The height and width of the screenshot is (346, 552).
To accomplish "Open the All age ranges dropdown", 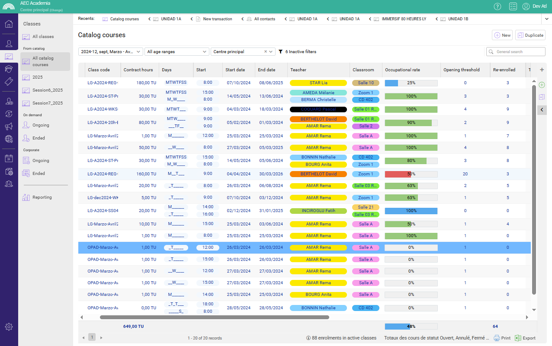I will click(177, 51).
